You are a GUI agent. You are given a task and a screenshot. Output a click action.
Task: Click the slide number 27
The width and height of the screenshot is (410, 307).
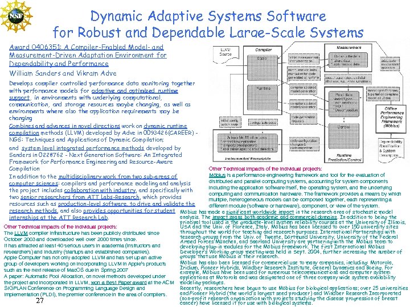click(x=40, y=301)
